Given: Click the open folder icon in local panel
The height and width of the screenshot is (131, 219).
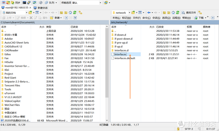Looking at the screenshot, I should (30, 13).
